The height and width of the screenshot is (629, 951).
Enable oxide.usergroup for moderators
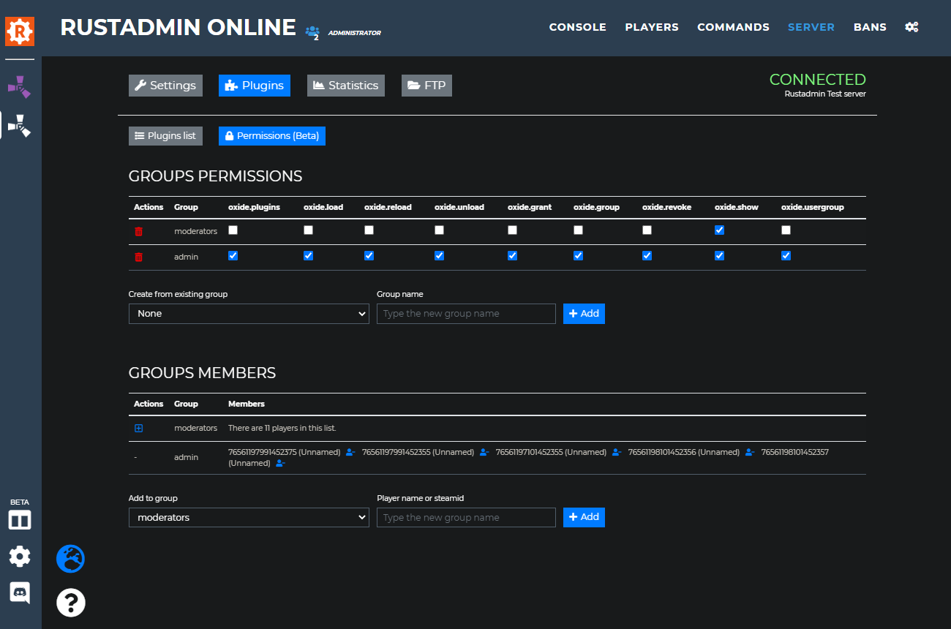click(x=786, y=230)
